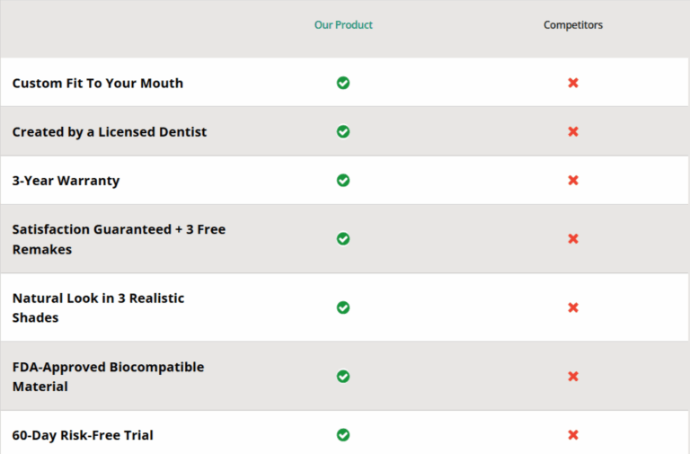Click the red X for Licensed Dentist row
The width and height of the screenshot is (690, 454).
pyautogui.click(x=573, y=131)
